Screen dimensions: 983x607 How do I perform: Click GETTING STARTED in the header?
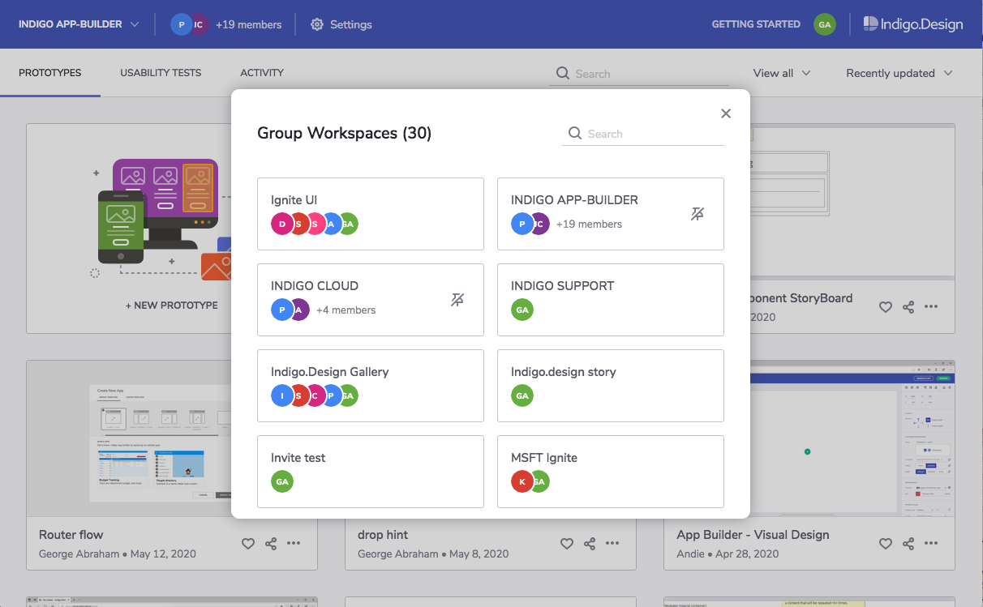[756, 24]
